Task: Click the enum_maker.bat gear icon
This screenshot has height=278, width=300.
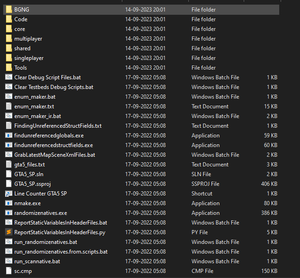Action: [9, 96]
